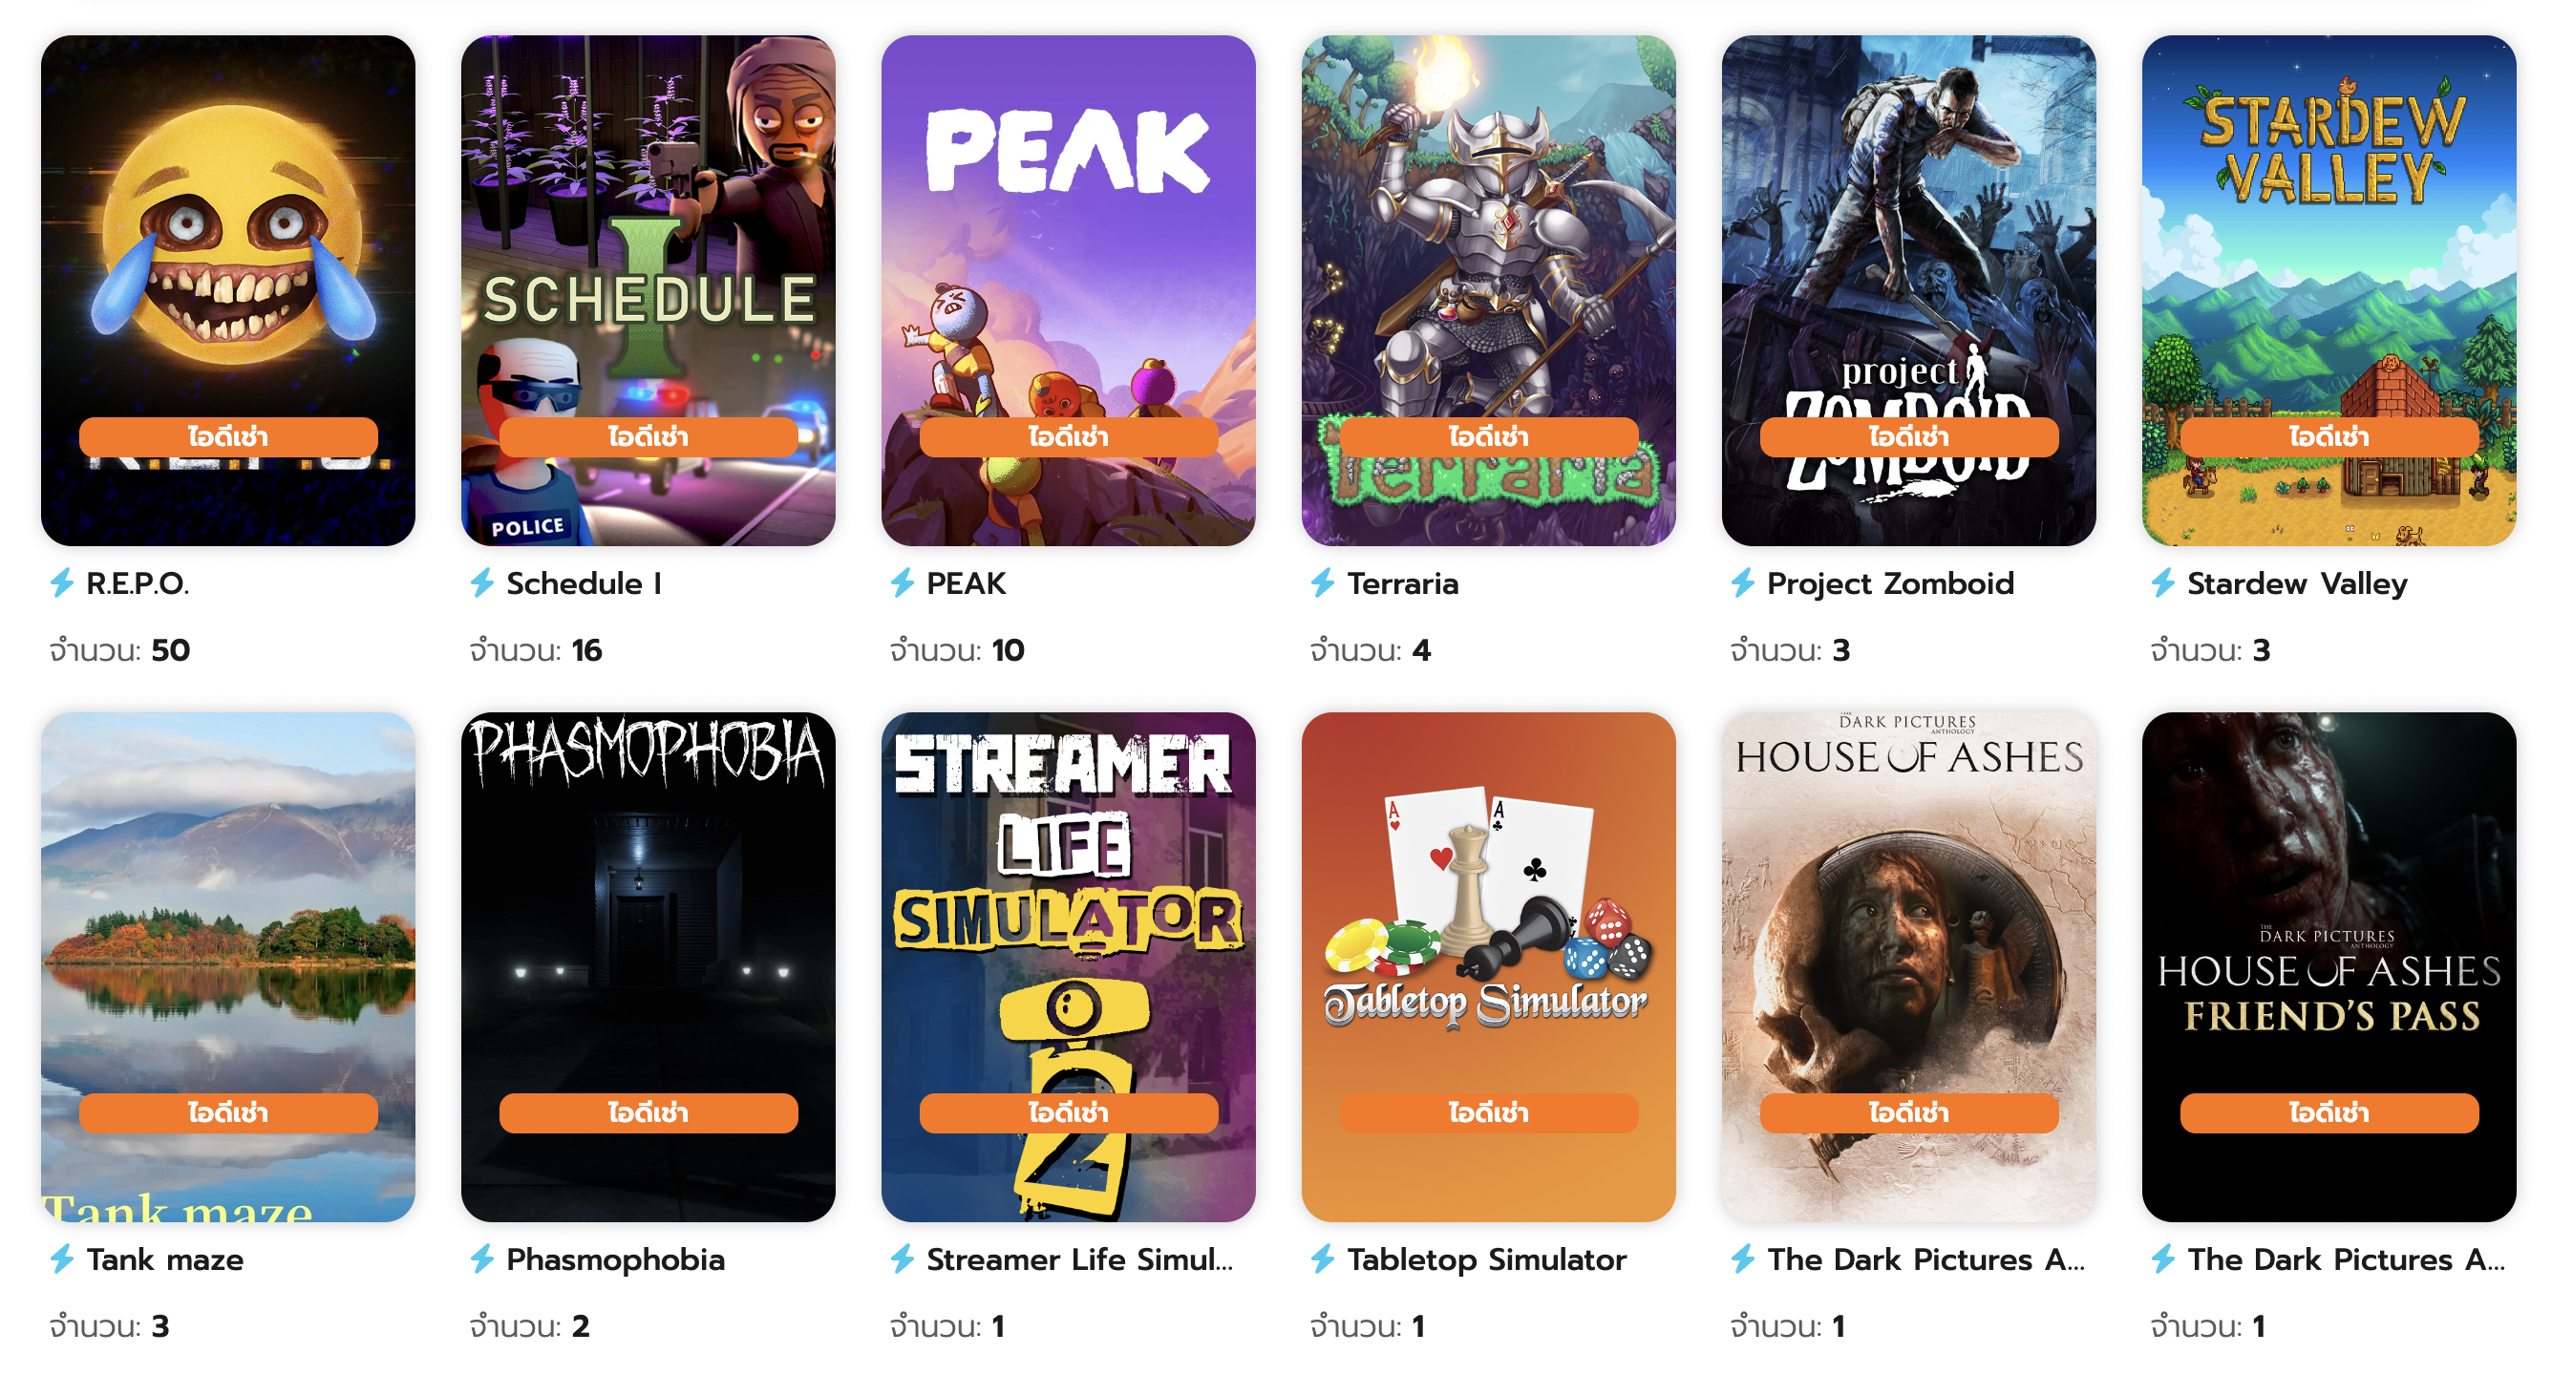Click the ไอดีเช่า button on the PEAK card
Image resolution: width=2552 pixels, height=1375 pixels.
pos(1068,437)
